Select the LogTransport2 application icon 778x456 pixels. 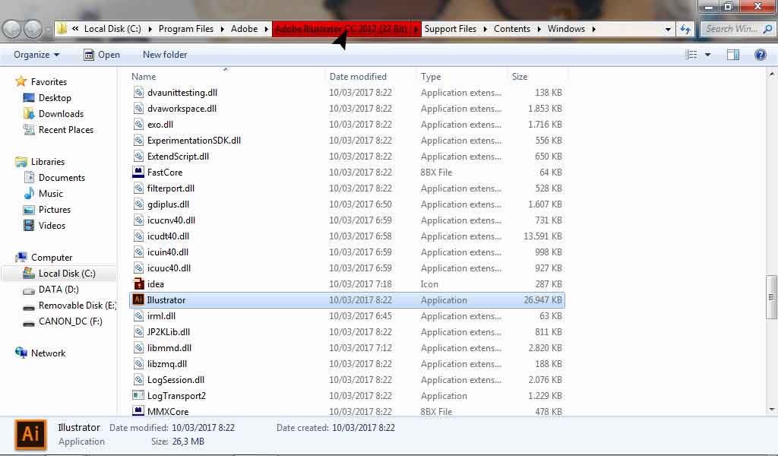[138, 395]
